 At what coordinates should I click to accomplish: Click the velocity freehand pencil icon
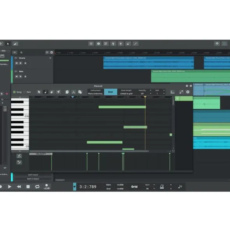point(19,162)
